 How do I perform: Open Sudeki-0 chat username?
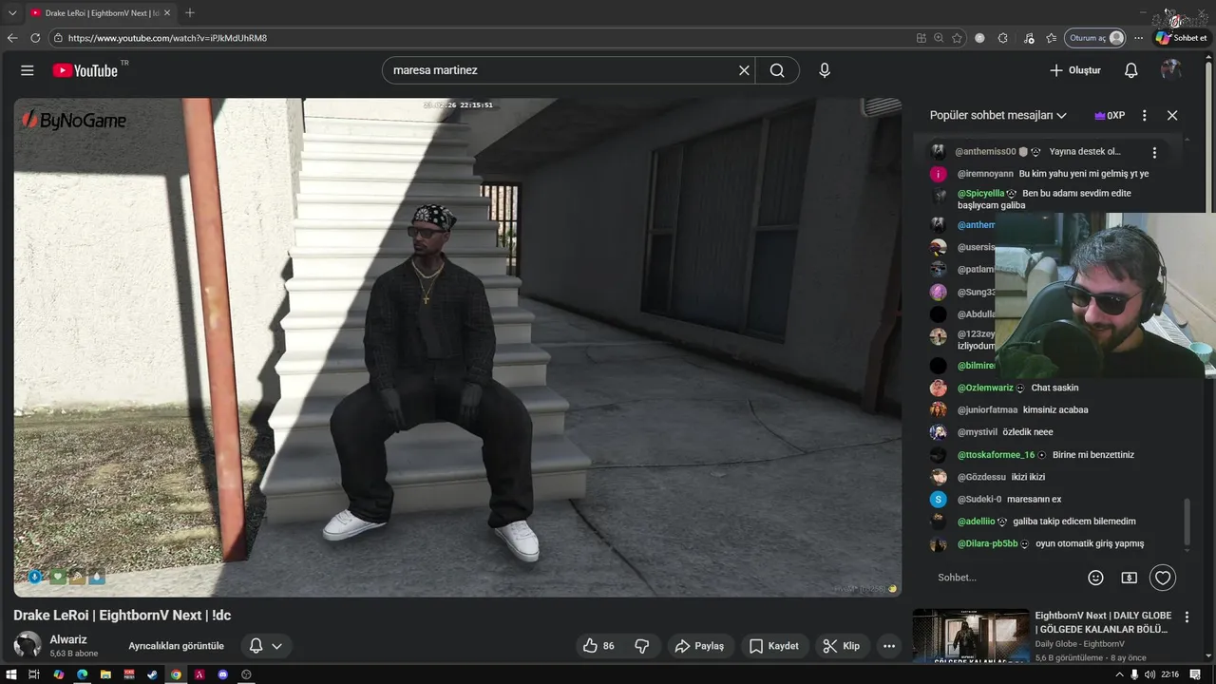point(979,500)
